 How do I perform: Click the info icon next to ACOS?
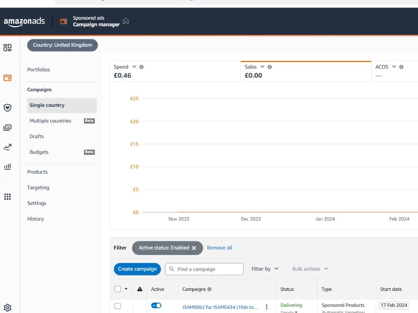point(401,67)
